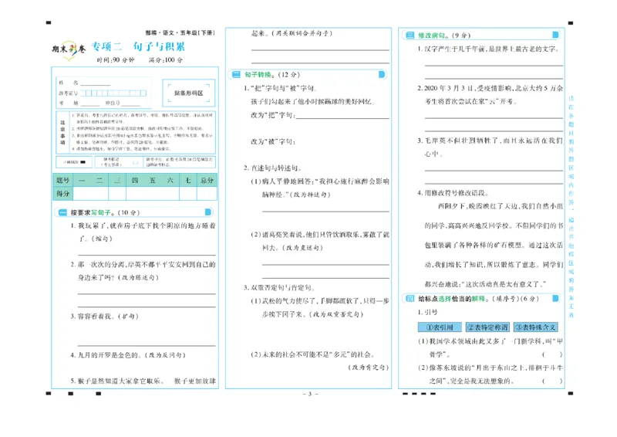Click the 总分 column header
This screenshot has width=617, height=437.
(207, 180)
